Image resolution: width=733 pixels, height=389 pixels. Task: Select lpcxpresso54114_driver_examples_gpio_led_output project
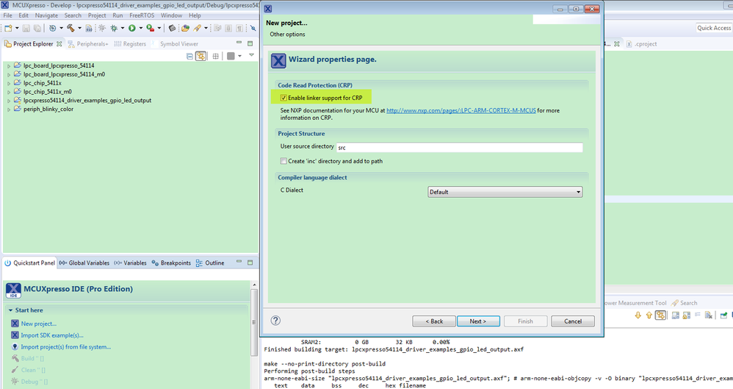point(87,101)
